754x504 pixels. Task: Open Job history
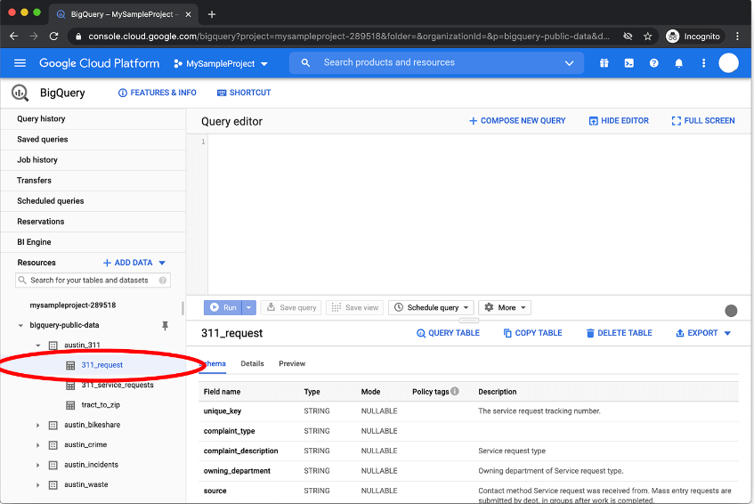(x=93, y=160)
